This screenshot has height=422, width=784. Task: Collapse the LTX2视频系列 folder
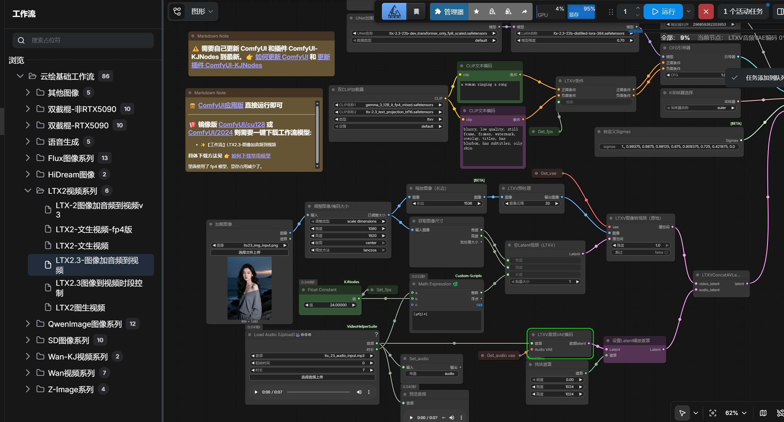28,190
